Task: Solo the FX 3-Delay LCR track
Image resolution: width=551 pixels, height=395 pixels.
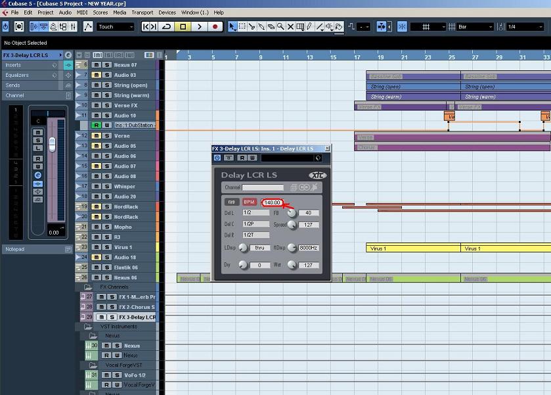Action: pos(112,317)
